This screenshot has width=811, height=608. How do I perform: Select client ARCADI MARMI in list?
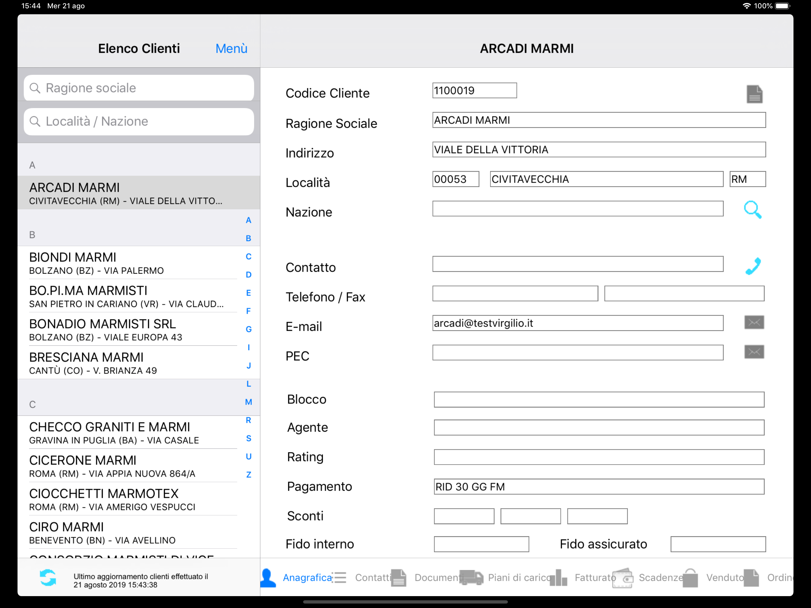pos(139,193)
